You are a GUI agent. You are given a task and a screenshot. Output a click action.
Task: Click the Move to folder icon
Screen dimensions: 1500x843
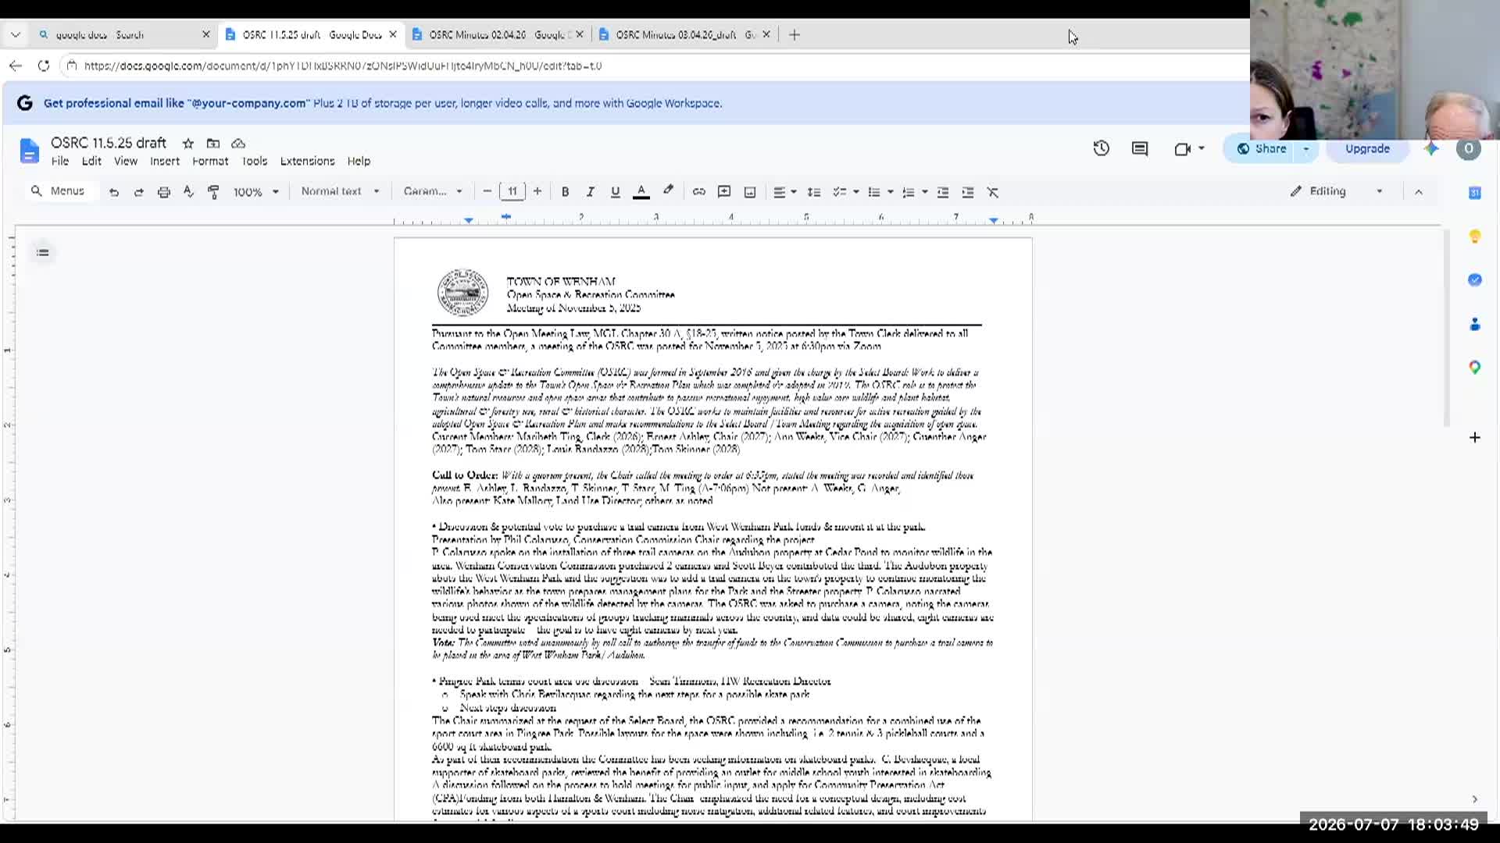tap(213, 144)
